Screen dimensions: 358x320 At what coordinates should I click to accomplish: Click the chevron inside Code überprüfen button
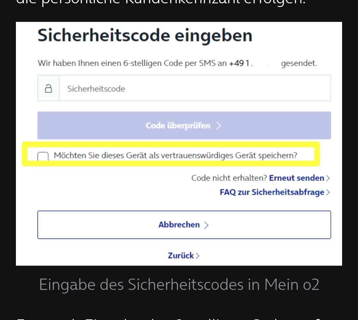point(218,126)
